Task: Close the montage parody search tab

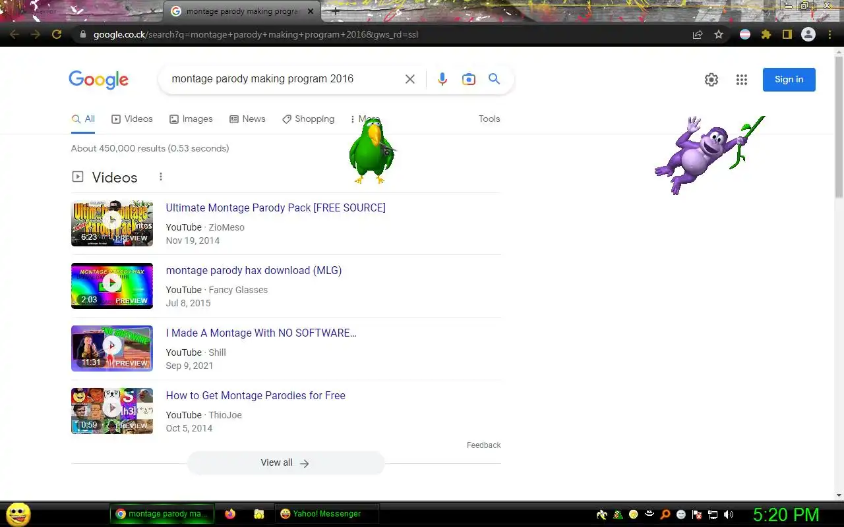Action: pos(311,11)
